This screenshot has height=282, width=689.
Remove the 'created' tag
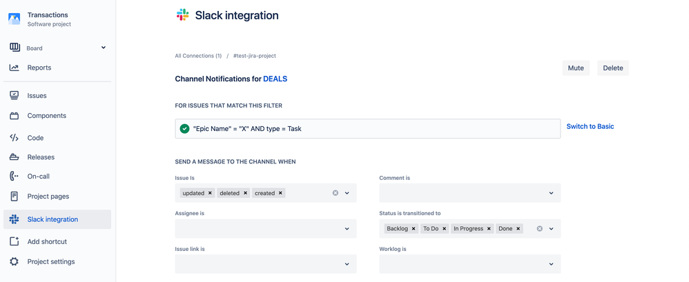pyautogui.click(x=280, y=193)
